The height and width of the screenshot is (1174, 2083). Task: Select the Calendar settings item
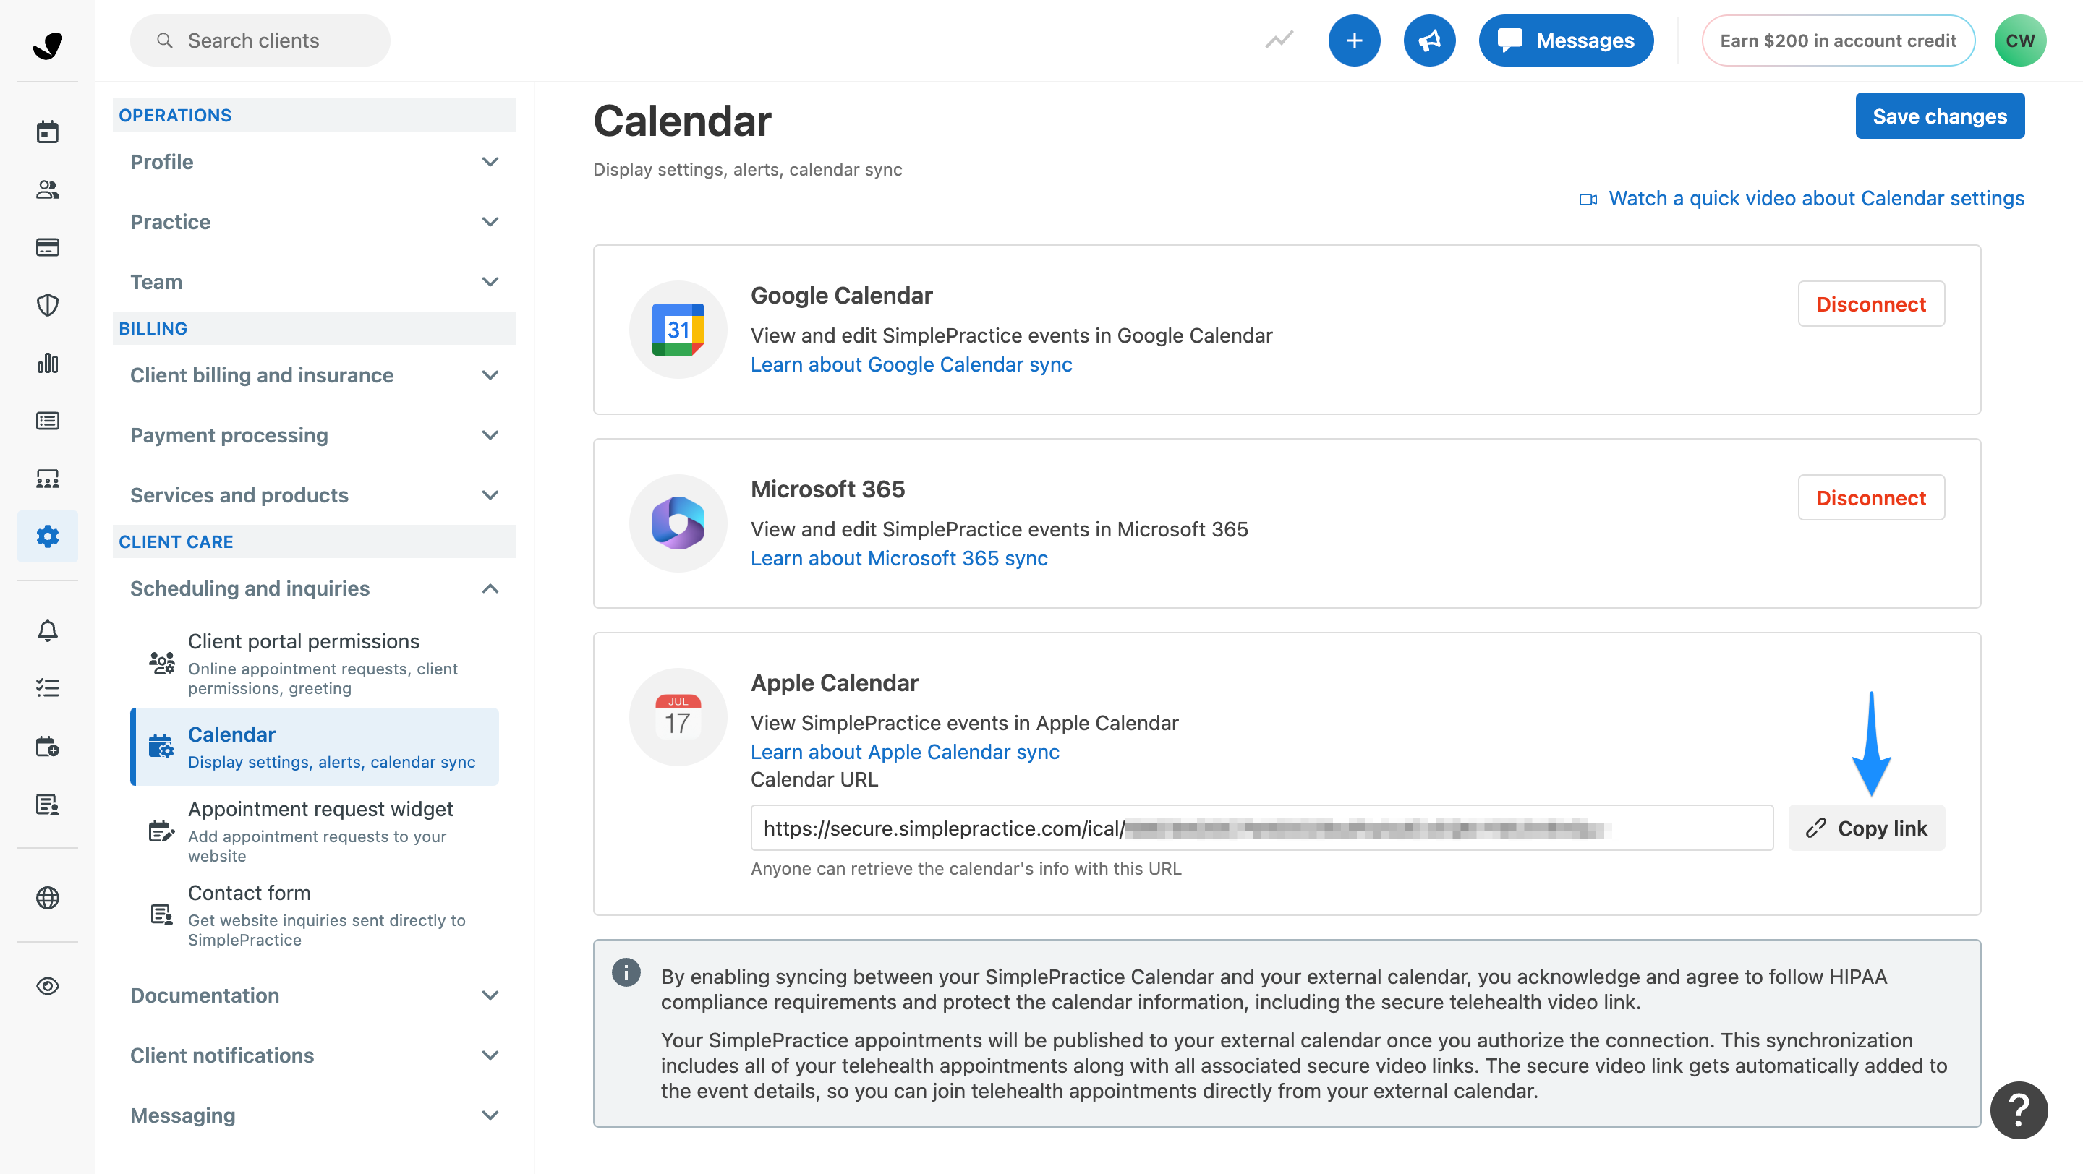(x=315, y=747)
